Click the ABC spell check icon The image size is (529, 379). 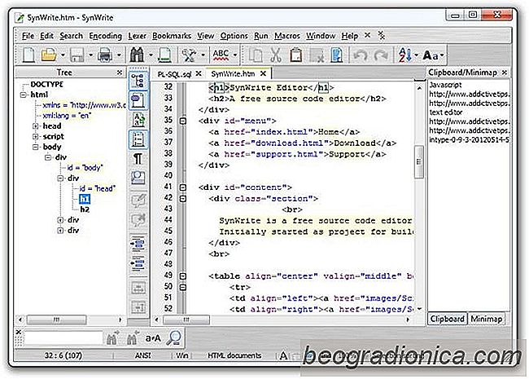(x=221, y=55)
